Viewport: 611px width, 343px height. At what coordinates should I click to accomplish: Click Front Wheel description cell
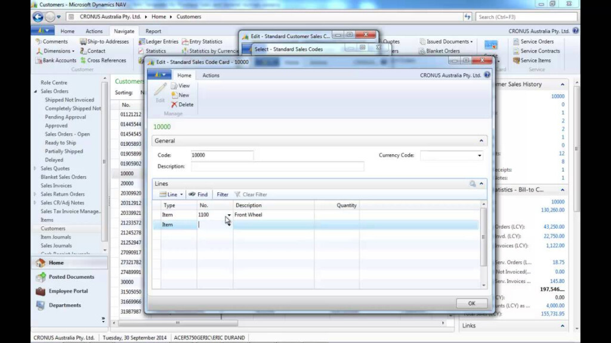click(x=273, y=214)
